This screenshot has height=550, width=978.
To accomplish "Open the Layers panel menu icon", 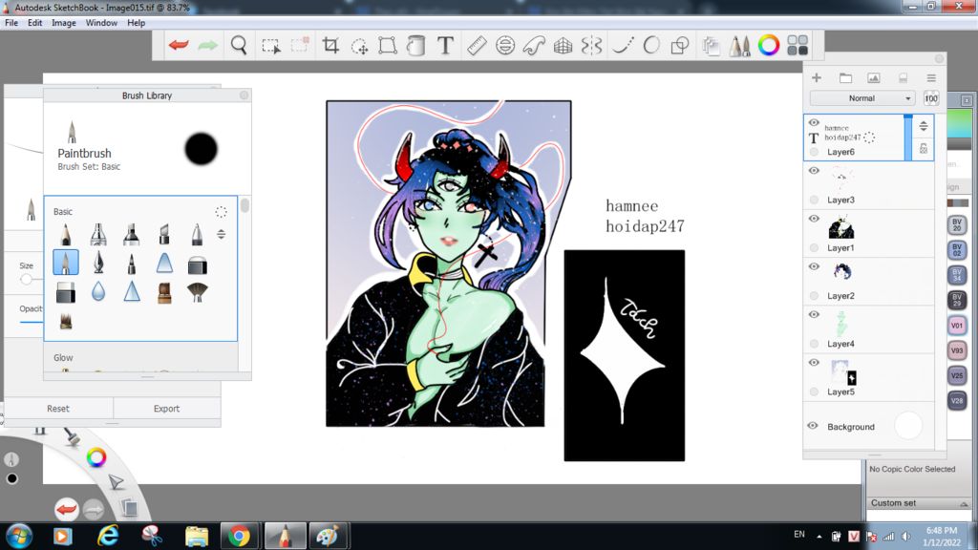I will tap(931, 77).
